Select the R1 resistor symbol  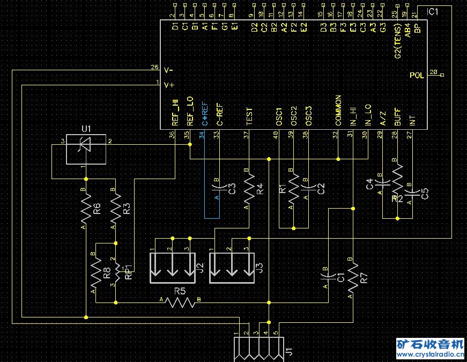pos(293,188)
